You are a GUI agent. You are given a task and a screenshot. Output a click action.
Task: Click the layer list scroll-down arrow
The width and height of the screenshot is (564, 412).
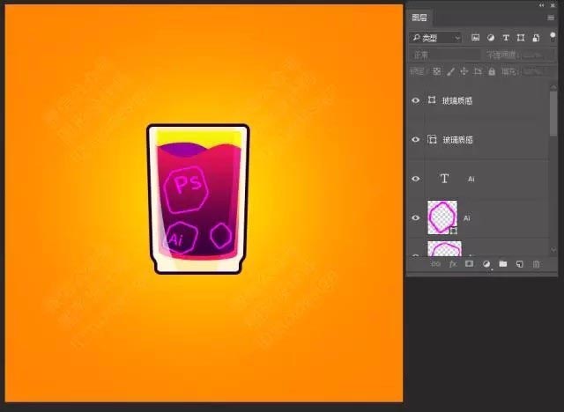coord(553,249)
